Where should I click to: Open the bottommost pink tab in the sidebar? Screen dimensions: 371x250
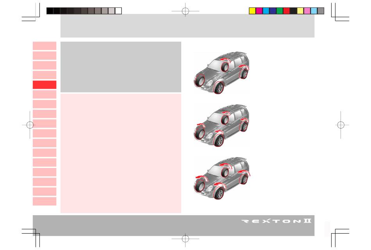(x=45, y=201)
